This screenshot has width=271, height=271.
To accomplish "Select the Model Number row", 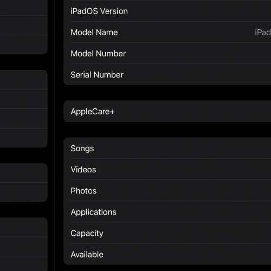I will pos(167,54).
